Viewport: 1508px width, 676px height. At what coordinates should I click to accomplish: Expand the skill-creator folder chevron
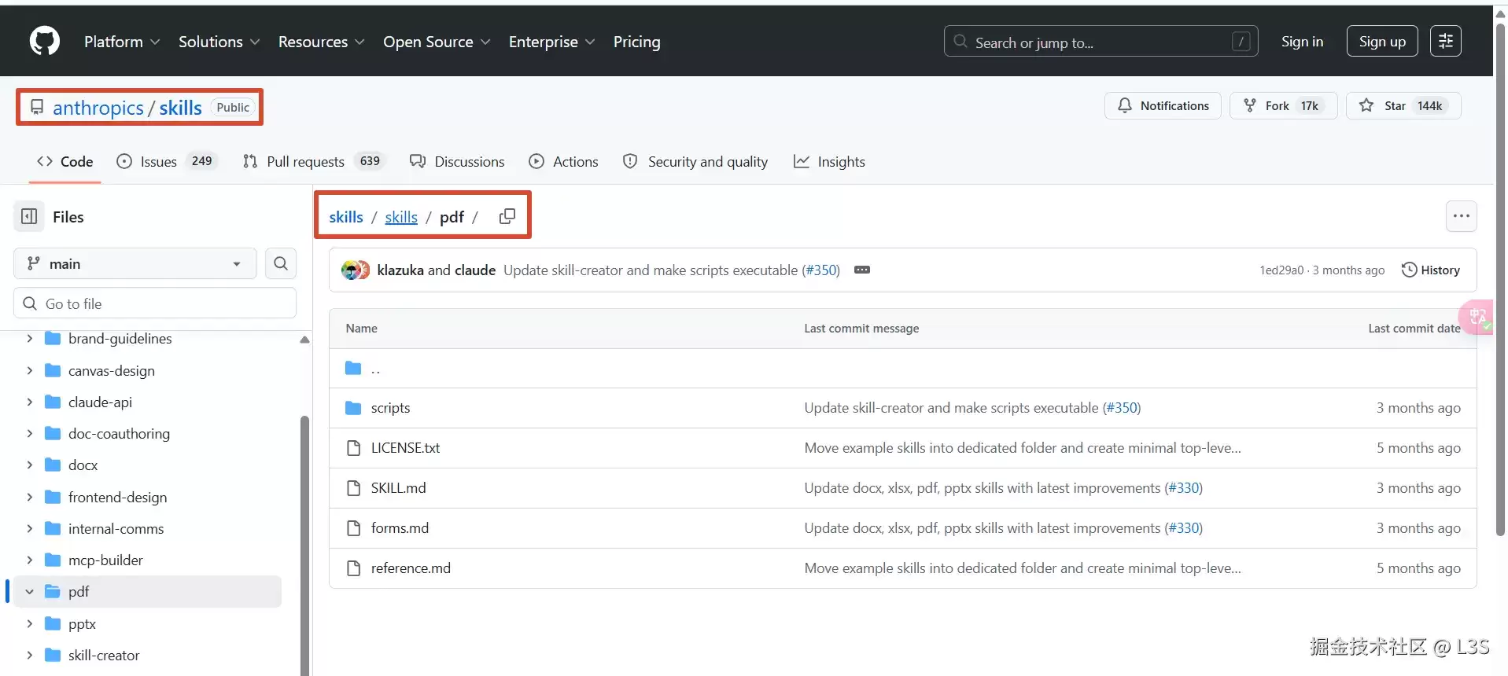pos(29,655)
